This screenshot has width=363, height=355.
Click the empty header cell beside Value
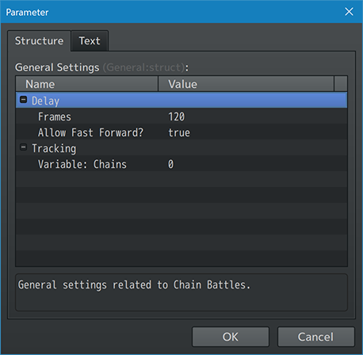tap(341, 84)
